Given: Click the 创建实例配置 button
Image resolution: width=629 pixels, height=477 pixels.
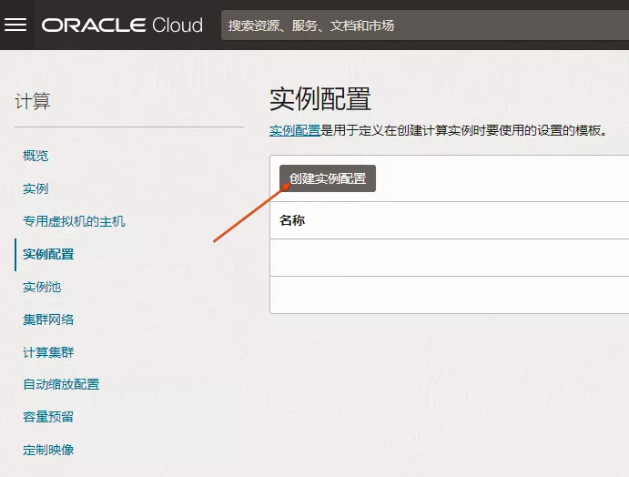Looking at the screenshot, I should pos(328,178).
